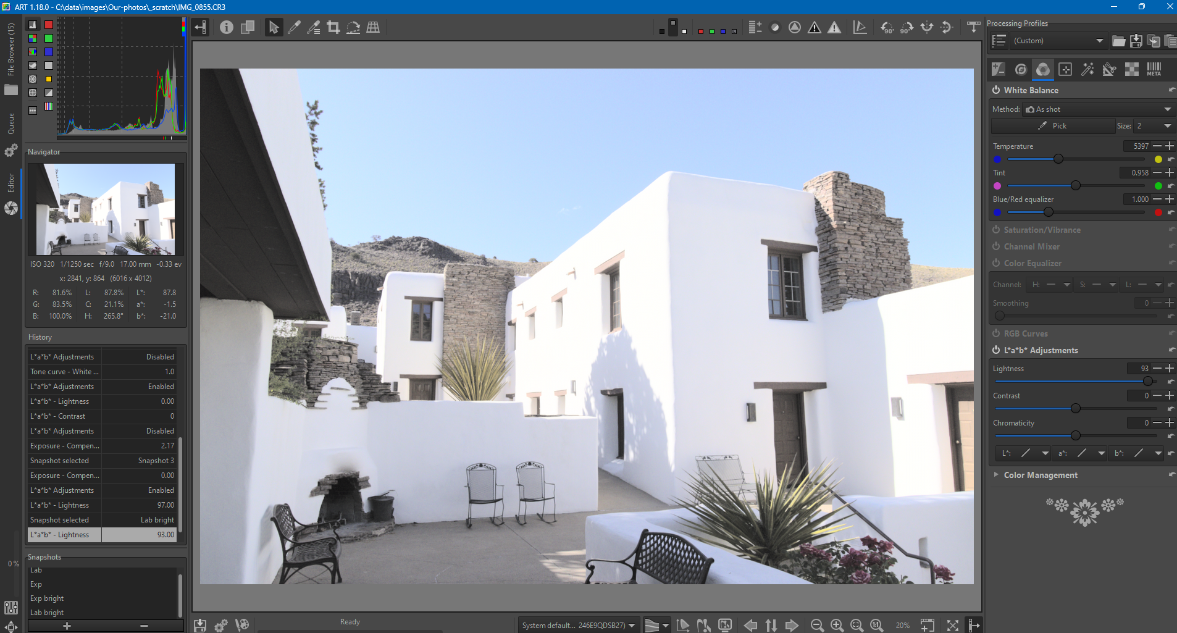This screenshot has width=1177, height=633.
Task: Send image to the processing queue
Action: [220, 626]
